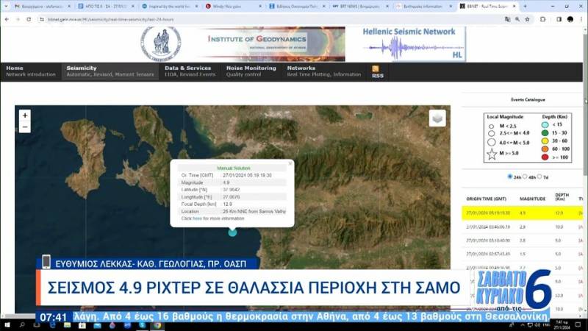This screenshot has height=331, width=588.
Task: Click the 'here' link in the popup
Action: coord(197,218)
